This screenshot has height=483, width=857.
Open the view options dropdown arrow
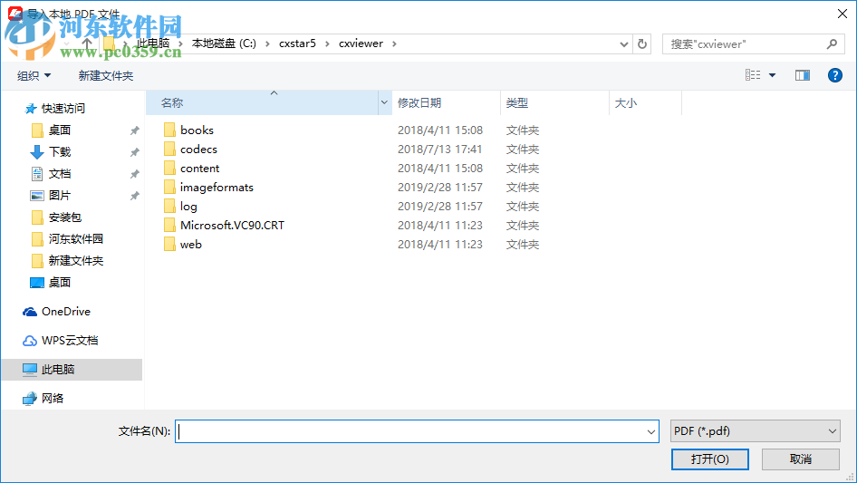point(772,75)
